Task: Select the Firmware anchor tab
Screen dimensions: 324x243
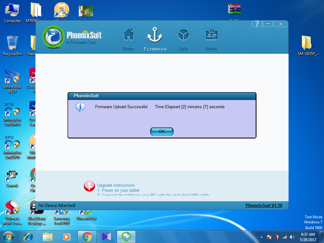Action: click(x=155, y=39)
